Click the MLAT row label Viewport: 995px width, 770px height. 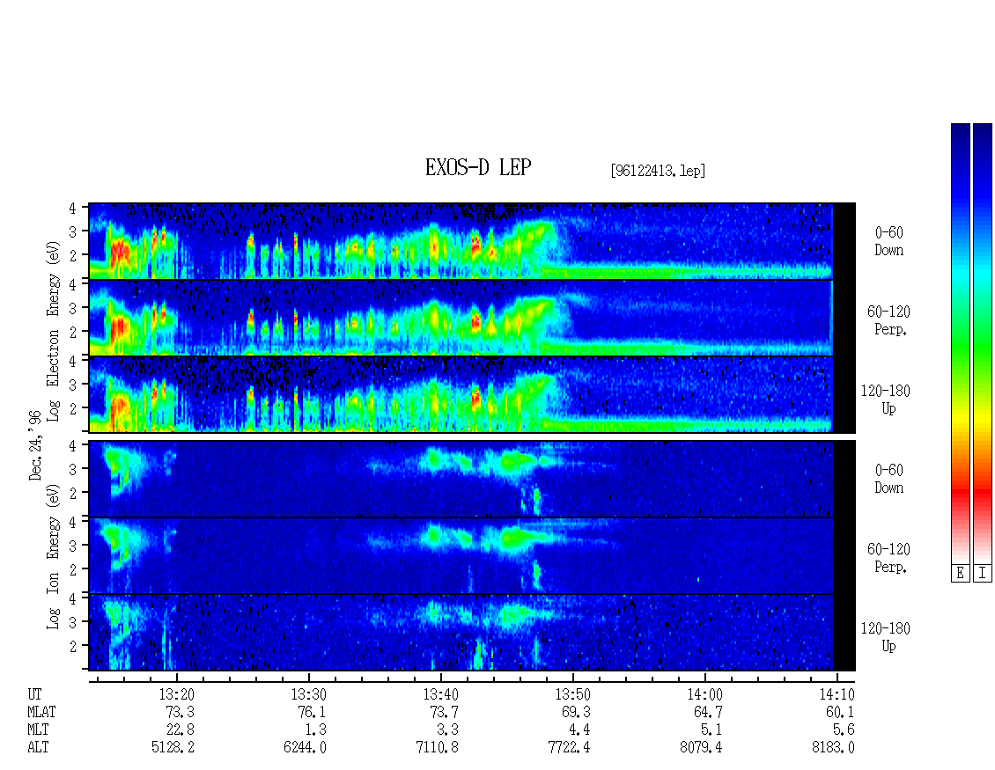(x=42, y=712)
